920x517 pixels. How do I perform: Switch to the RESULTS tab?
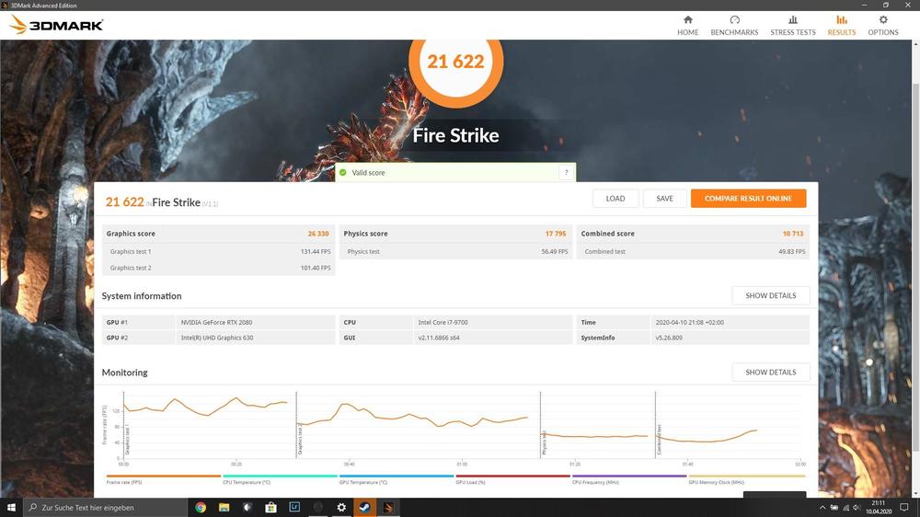click(841, 25)
